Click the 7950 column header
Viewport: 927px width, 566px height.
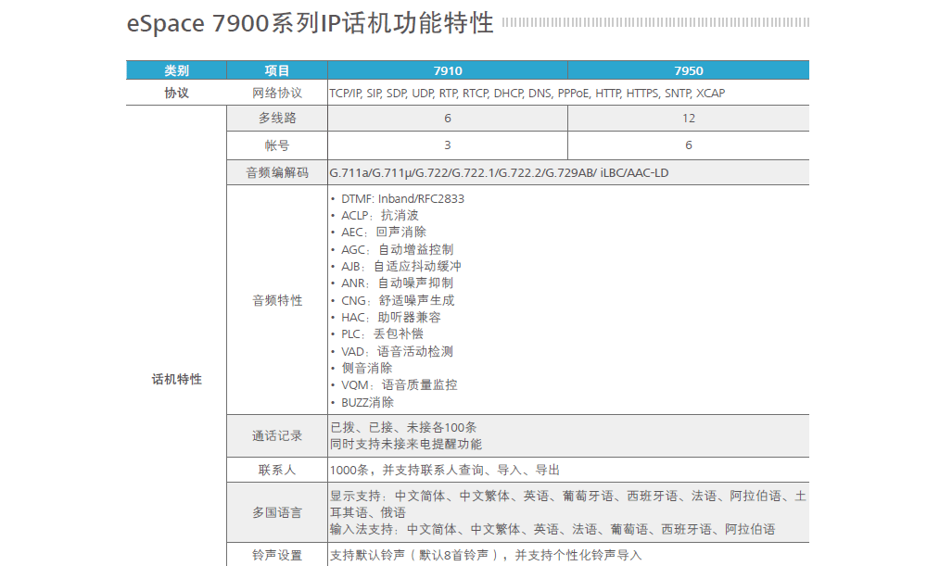[x=688, y=70]
